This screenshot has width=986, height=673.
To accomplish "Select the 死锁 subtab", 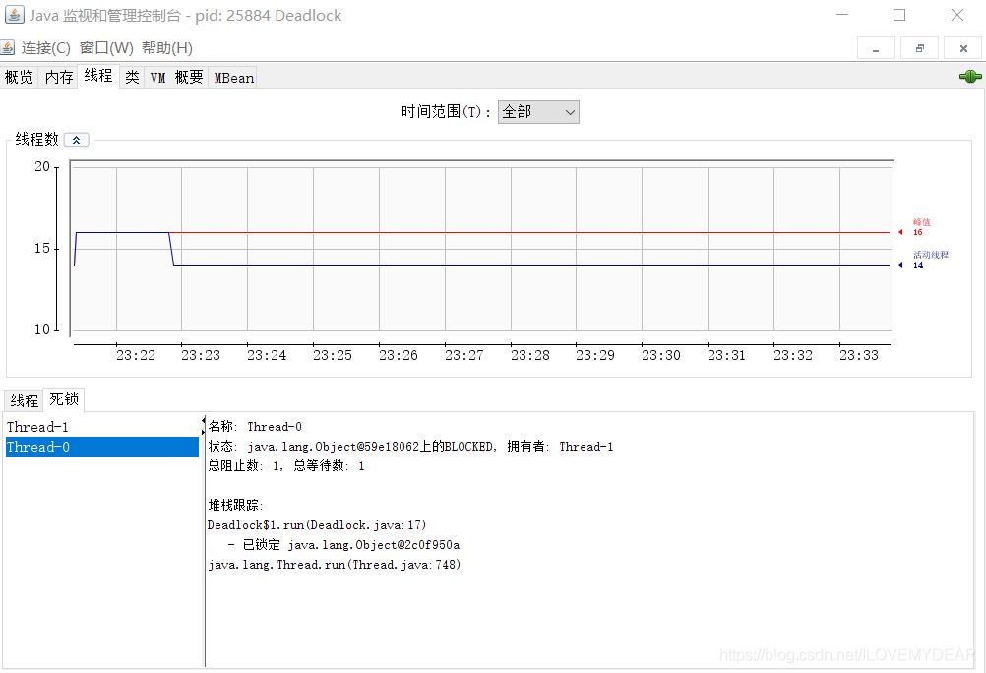I will 63,398.
